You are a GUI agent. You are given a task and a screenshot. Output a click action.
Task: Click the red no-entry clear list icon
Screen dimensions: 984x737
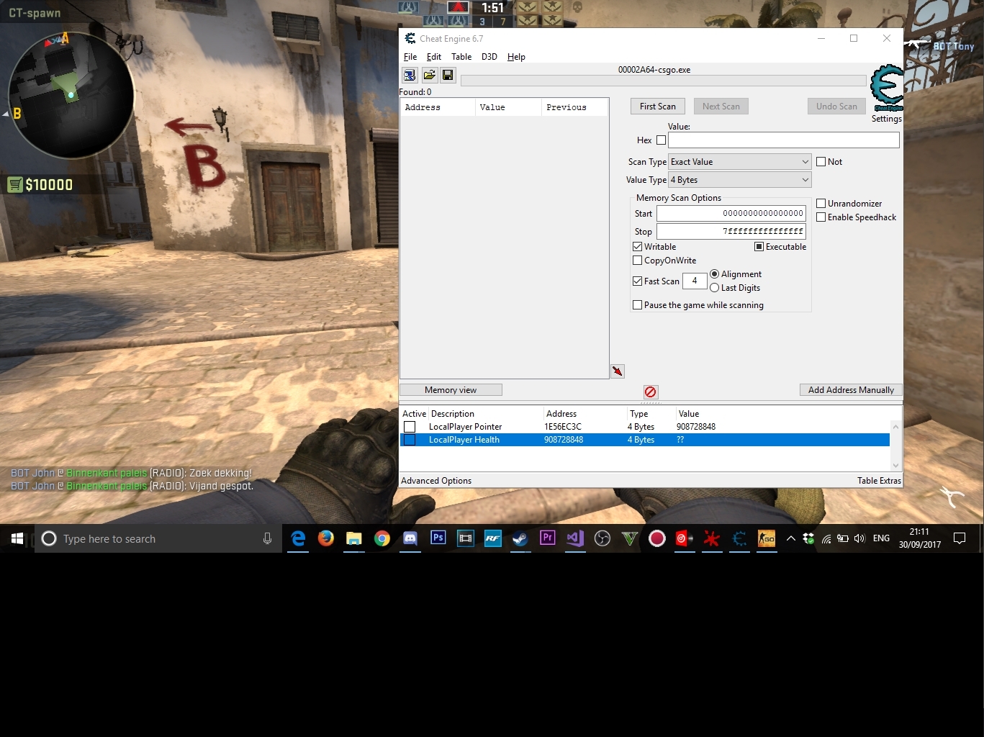coord(651,392)
